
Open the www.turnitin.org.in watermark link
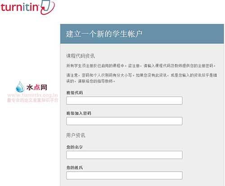[32, 95]
